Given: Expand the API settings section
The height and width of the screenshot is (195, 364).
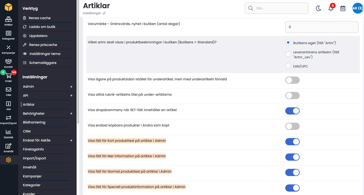Looking at the screenshot, I should (x=71, y=96).
